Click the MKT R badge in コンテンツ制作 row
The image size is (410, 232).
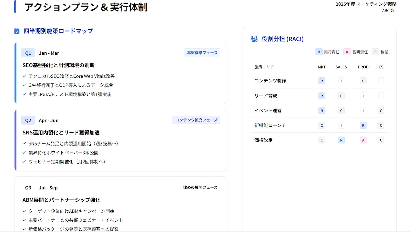click(x=322, y=81)
